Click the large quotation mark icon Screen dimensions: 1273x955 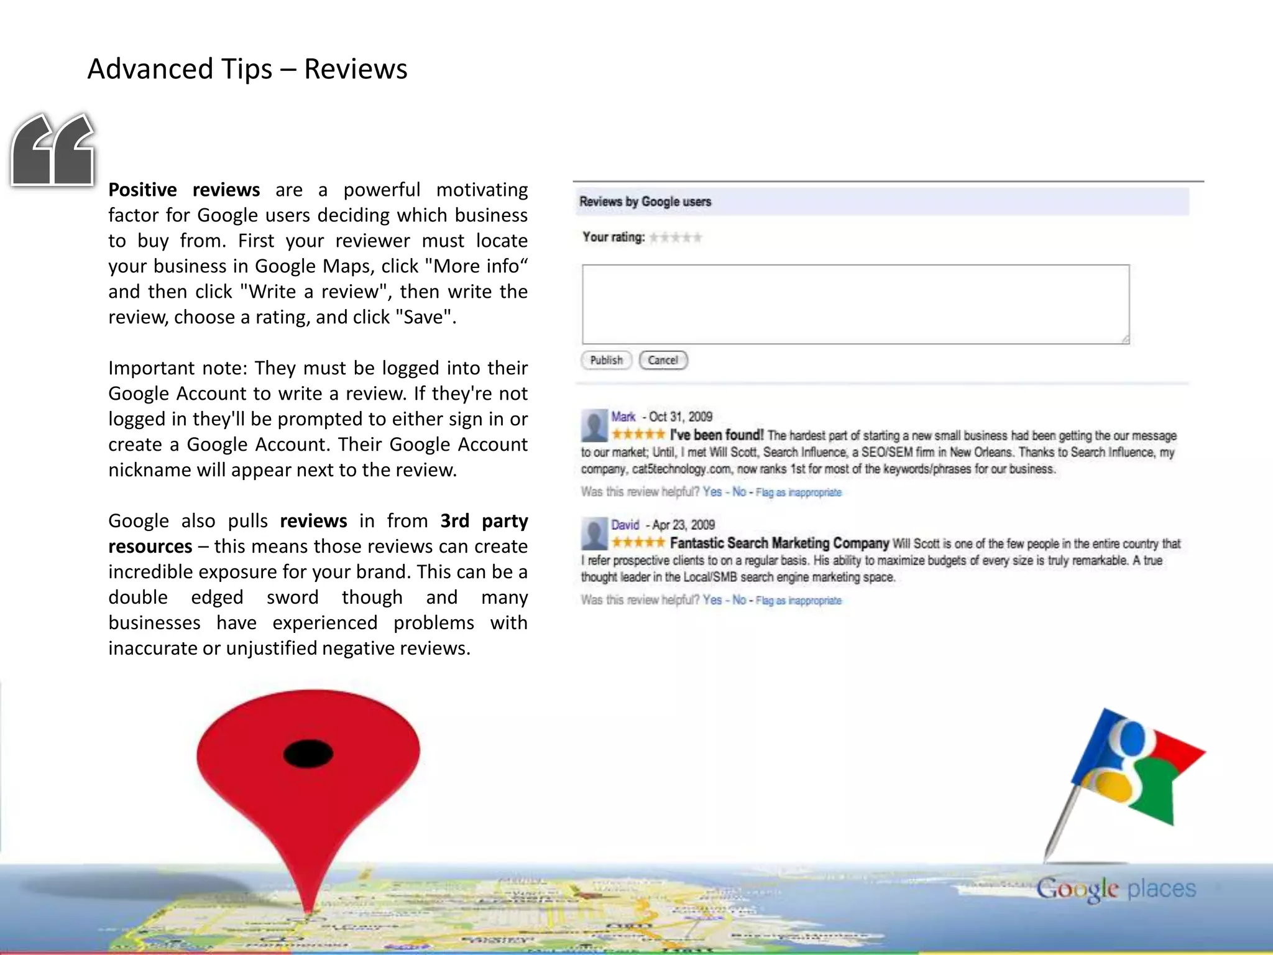[x=53, y=149]
